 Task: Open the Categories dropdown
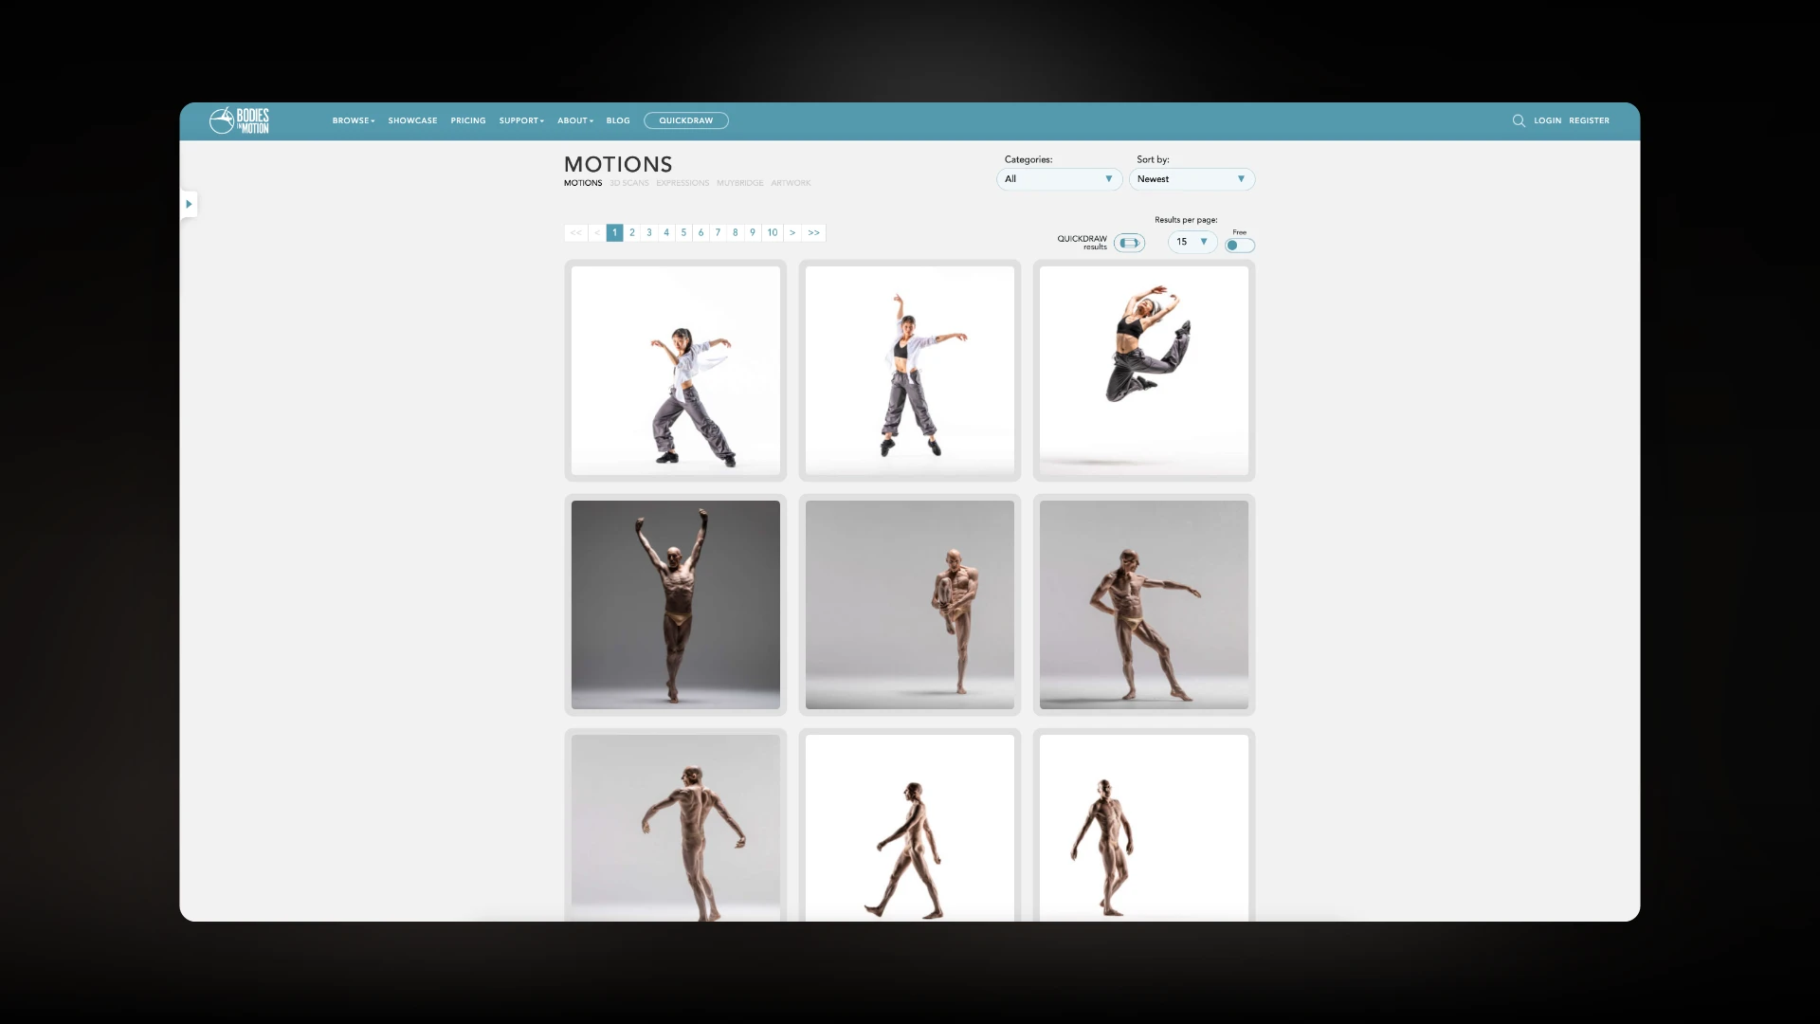coord(1059,179)
